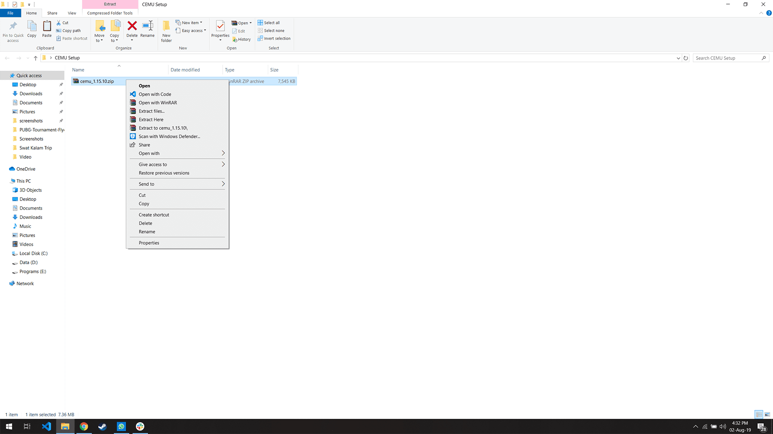Viewport: 773px width, 434px height.
Task: Click the History icon in Open group
Action: [x=242, y=39]
